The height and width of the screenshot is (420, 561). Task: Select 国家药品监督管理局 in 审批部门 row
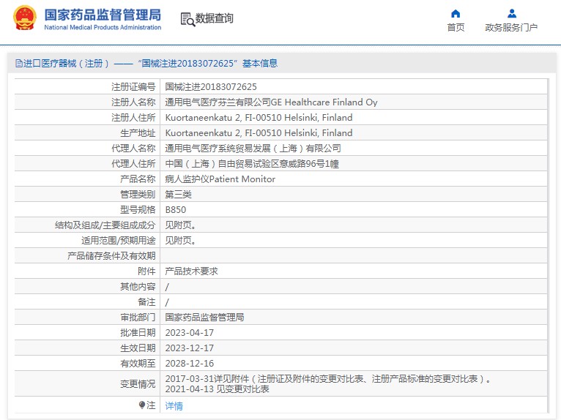click(x=204, y=318)
